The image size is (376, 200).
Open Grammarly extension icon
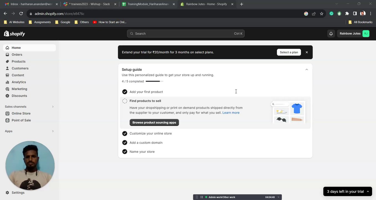(x=331, y=13)
